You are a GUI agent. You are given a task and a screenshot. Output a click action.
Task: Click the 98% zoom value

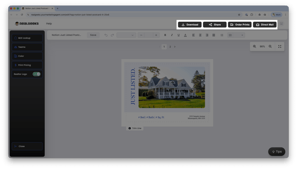262,46
